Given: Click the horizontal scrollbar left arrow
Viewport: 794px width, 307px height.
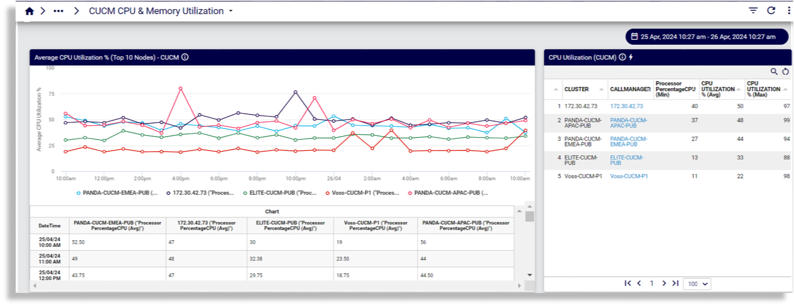Looking at the screenshot, I should [35, 285].
